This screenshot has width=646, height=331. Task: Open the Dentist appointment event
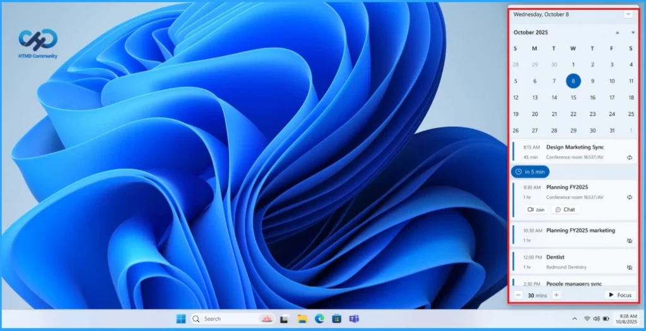pos(574,262)
